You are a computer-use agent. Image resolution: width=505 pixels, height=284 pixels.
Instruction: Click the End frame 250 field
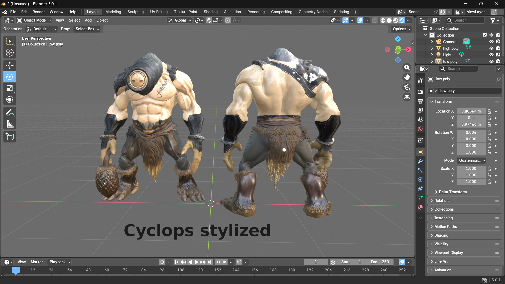pos(380,262)
